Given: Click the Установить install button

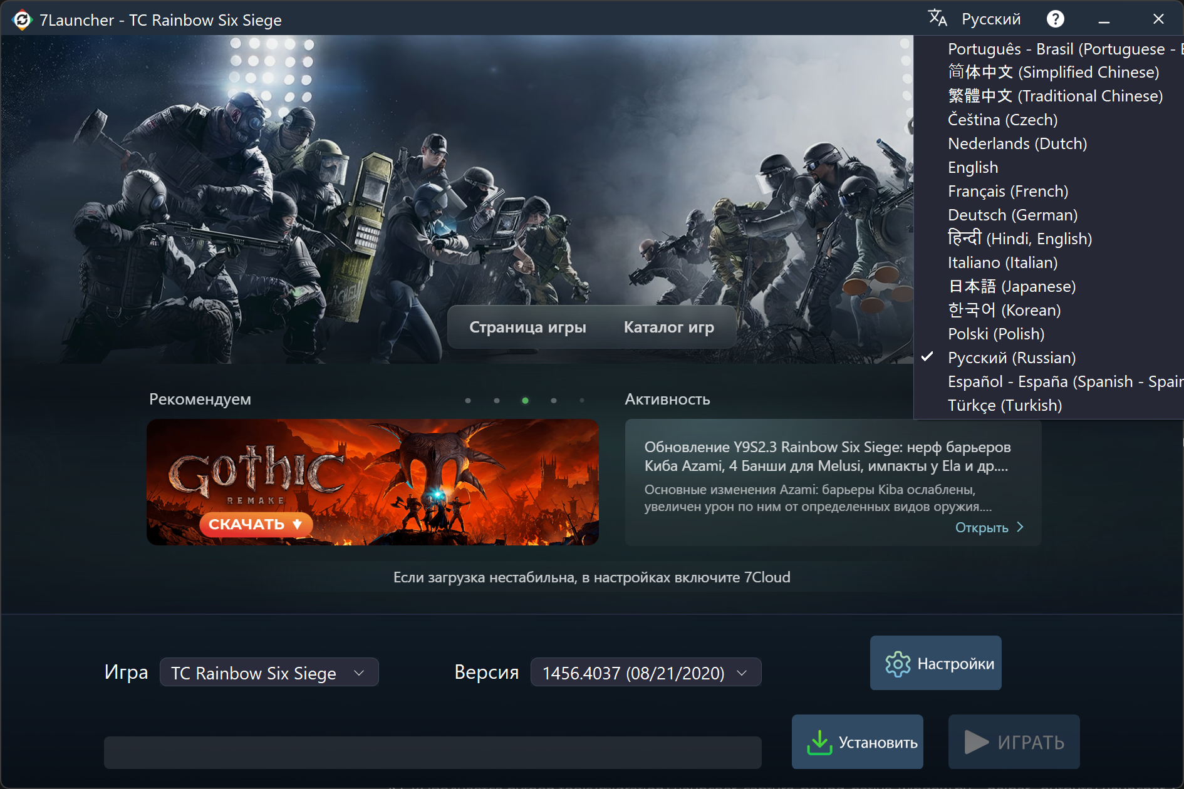Looking at the screenshot, I should pyautogui.click(x=858, y=743).
